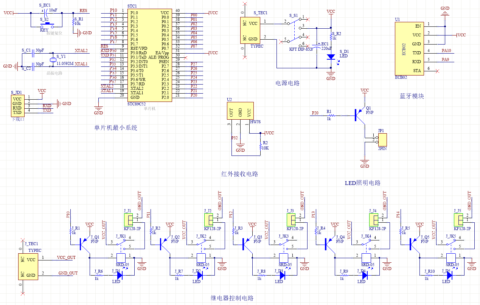Click the S_JD1 download header connector
This screenshot has height=305, width=480.
coord(17,105)
